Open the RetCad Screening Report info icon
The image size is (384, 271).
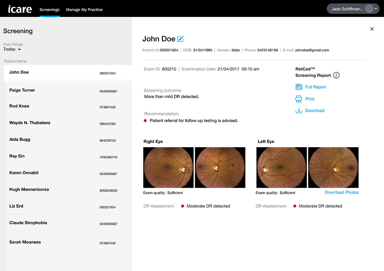point(336,75)
